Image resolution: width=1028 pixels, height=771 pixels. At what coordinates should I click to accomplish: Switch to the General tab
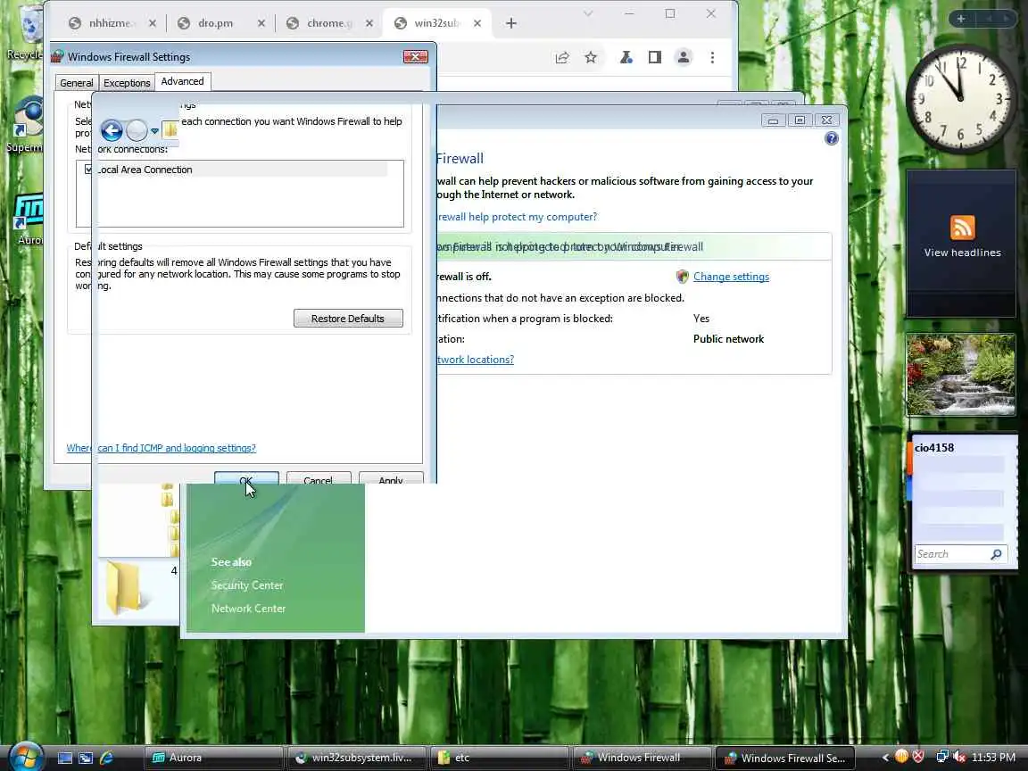tap(77, 83)
